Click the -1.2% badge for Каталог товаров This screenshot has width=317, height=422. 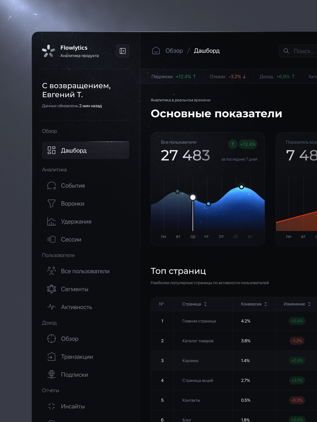(297, 341)
